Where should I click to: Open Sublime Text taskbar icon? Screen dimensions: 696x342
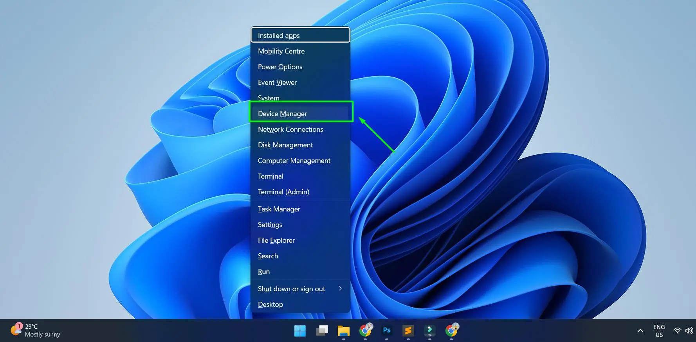408,331
